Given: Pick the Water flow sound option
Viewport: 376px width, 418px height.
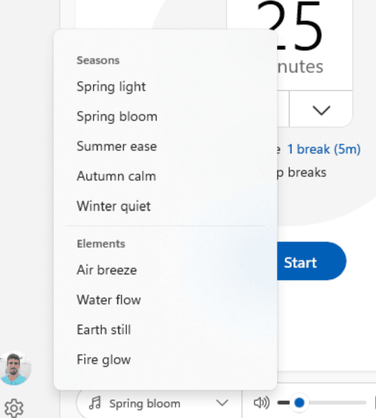Looking at the screenshot, I should 109,300.
